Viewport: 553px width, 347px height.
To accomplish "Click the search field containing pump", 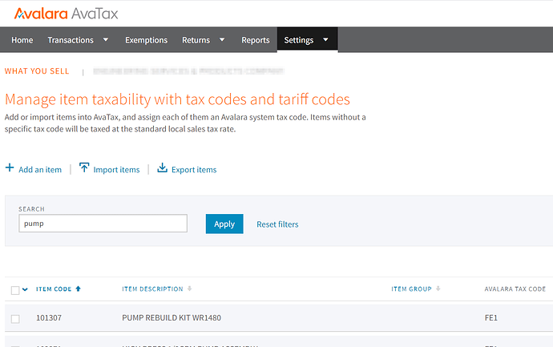I will [x=103, y=224].
